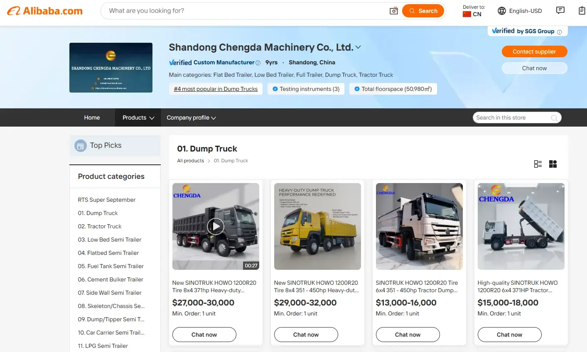Click the Testing instruments (3) badge
Image resolution: width=587 pixels, height=352 pixels.
point(306,89)
